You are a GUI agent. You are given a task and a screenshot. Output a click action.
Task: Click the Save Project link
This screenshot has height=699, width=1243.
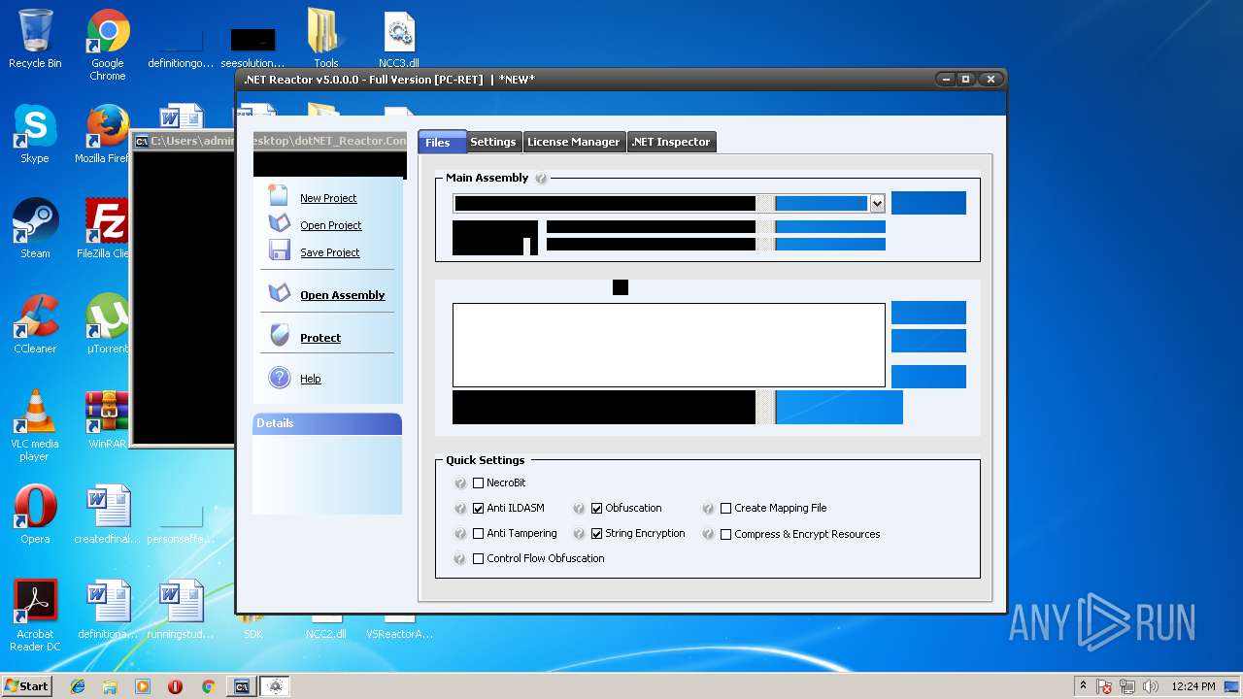pos(330,252)
